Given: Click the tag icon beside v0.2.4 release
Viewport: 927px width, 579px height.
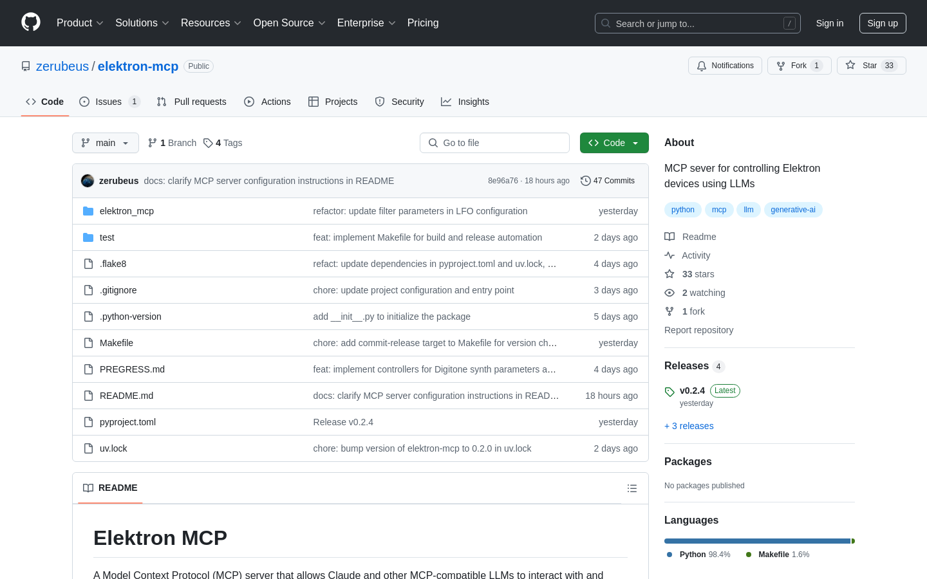Looking at the screenshot, I should [x=669, y=392].
